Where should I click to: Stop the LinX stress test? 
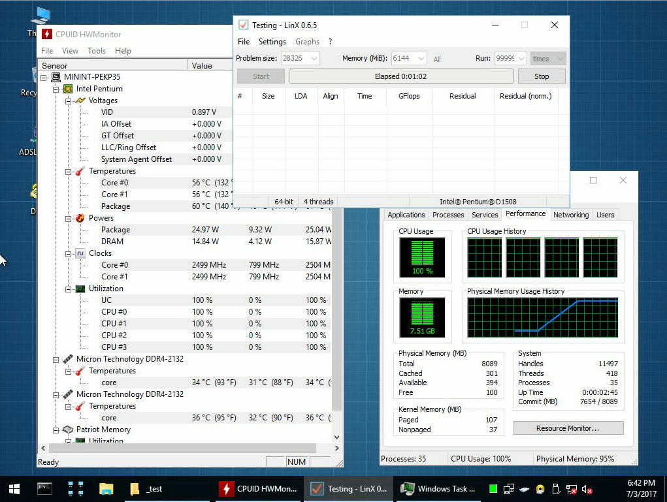542,76
